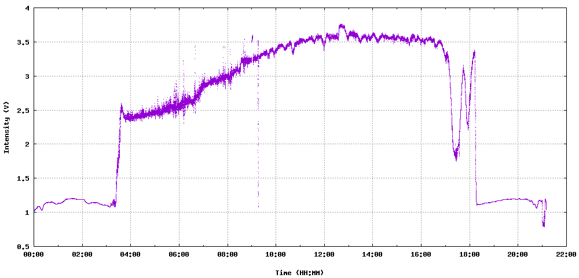Click the x-axis tick label 22:00
This screenshot has height=278, width=579.
click(x=566, y=255)
